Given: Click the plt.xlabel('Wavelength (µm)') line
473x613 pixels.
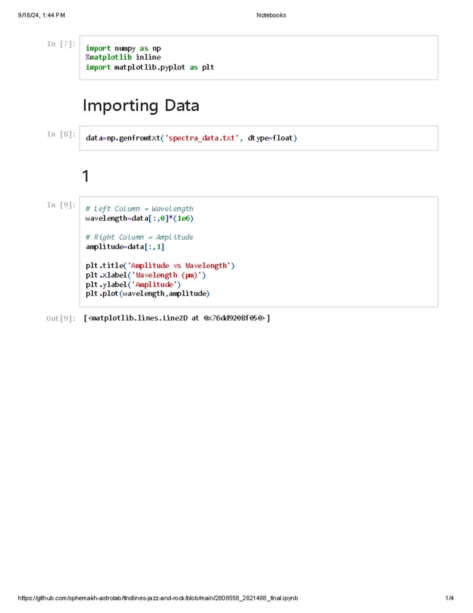Looking at the screenshot, I should [x=146, y=275].
